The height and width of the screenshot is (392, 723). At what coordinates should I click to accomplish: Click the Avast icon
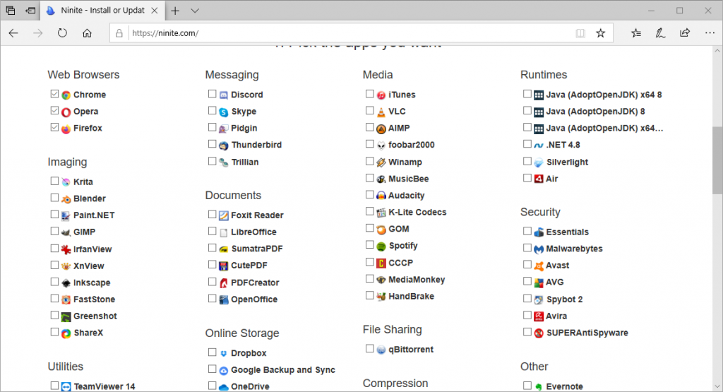[x=539, y=266]
